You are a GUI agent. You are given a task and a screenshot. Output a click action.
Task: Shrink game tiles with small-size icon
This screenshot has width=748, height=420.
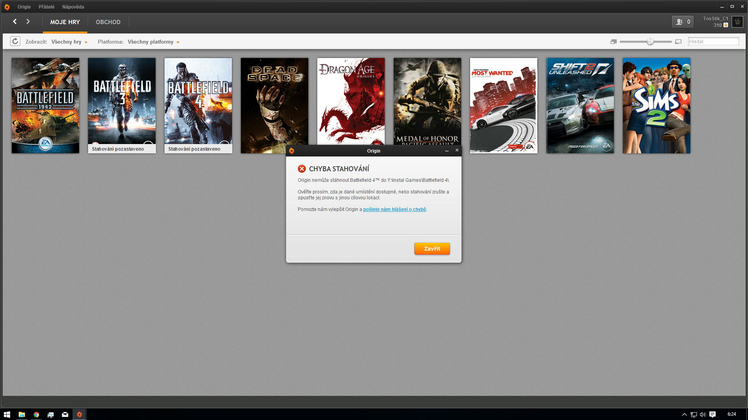tap(613, 42)
